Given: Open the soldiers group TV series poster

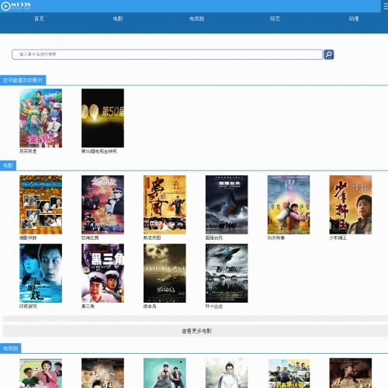Looking at the screenshot, I should click(x=289, y=373).
